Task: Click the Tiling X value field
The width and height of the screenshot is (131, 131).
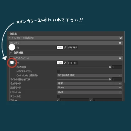Action: 74,100
